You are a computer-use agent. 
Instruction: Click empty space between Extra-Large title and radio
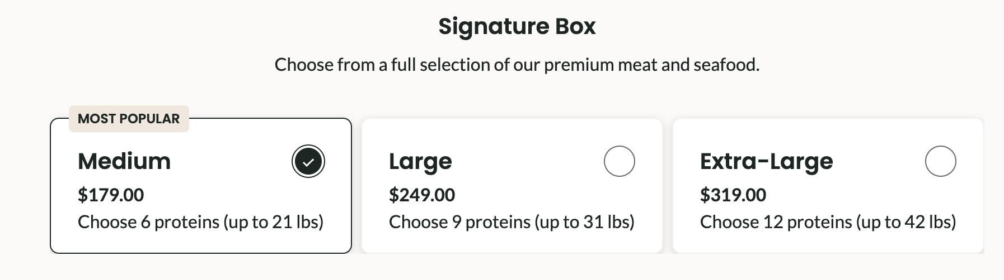[879, 161]
